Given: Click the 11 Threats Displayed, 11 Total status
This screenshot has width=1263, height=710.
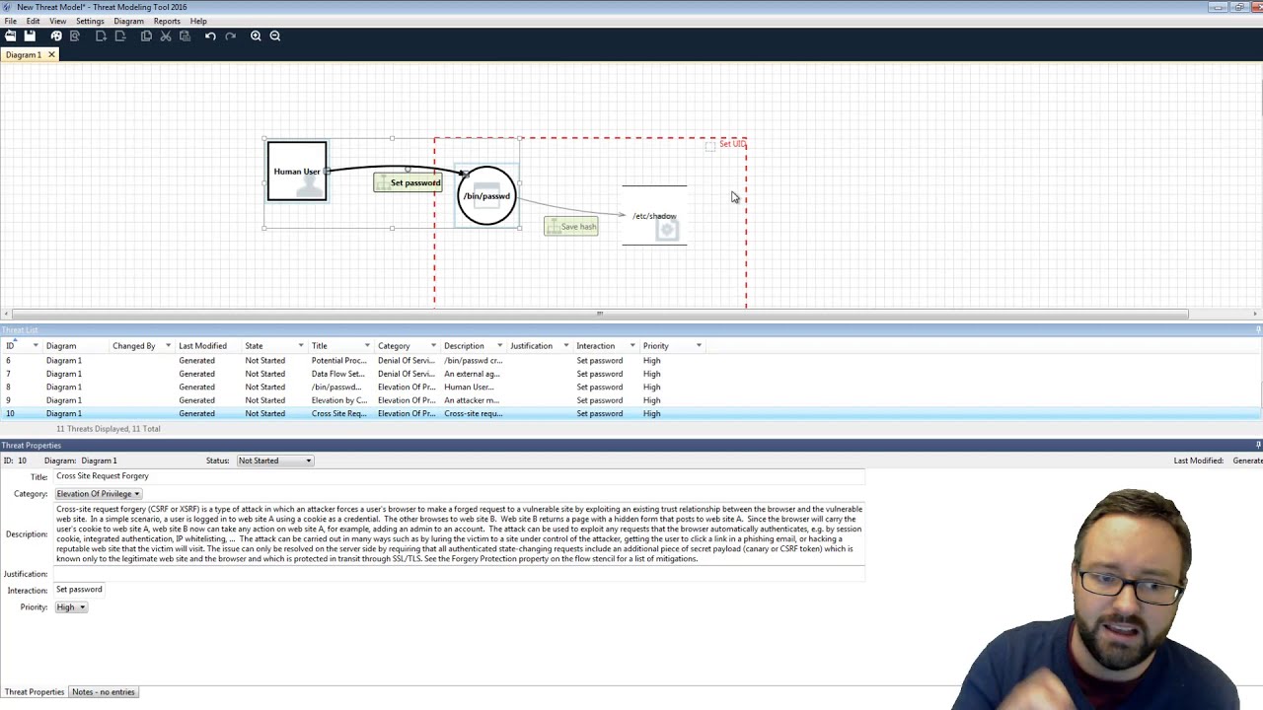Looking at the screenshot, I should [109, 429].
